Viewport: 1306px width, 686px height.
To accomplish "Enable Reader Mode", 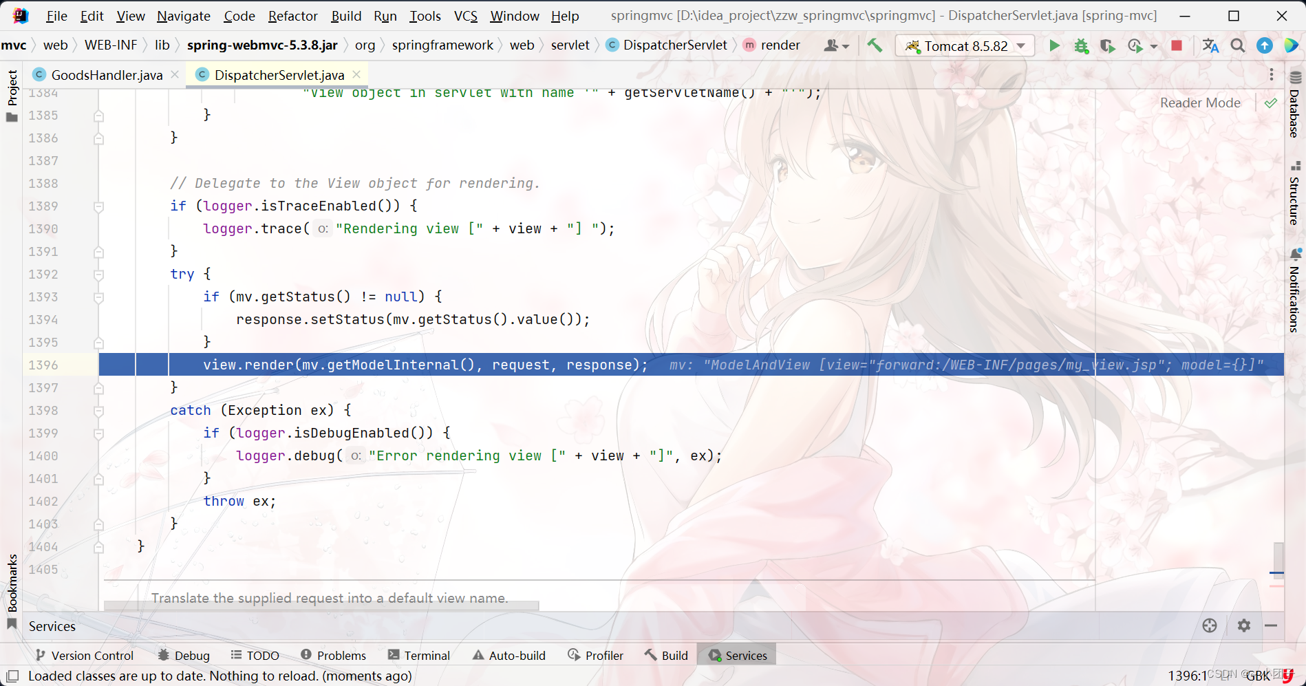I will [1200, 103].
